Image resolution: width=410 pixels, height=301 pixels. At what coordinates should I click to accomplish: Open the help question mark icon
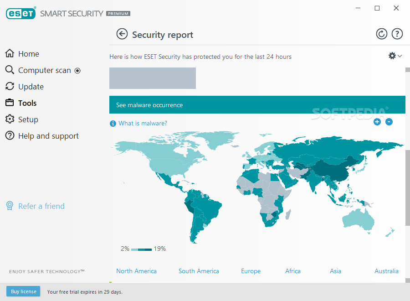point(397,34)
